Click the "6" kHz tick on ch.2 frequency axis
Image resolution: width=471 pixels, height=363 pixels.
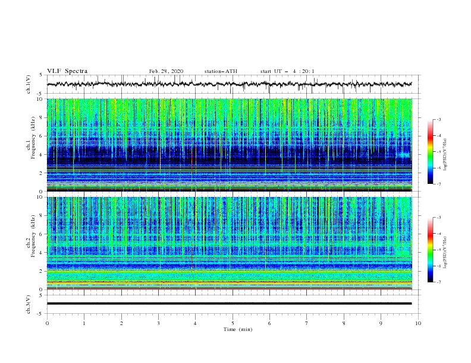click(x=42, y=234)
